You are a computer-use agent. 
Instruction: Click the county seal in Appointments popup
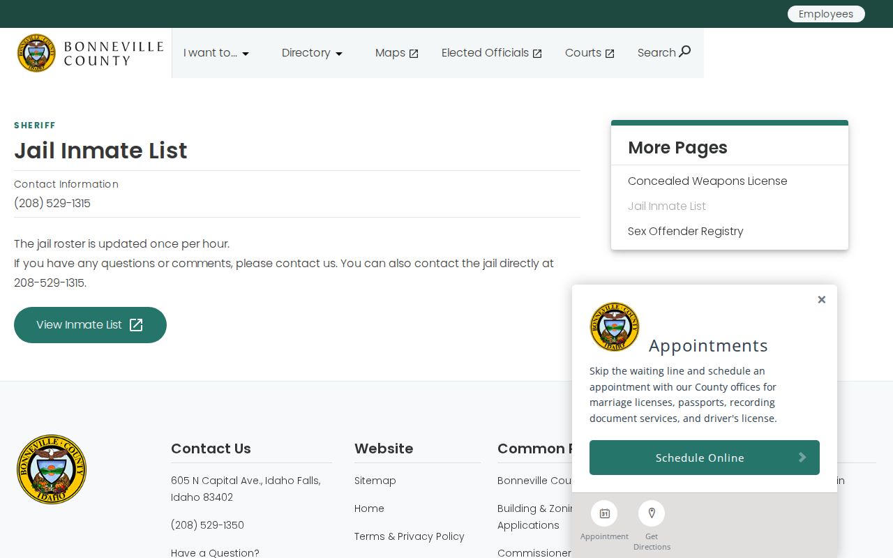point(615,326)
